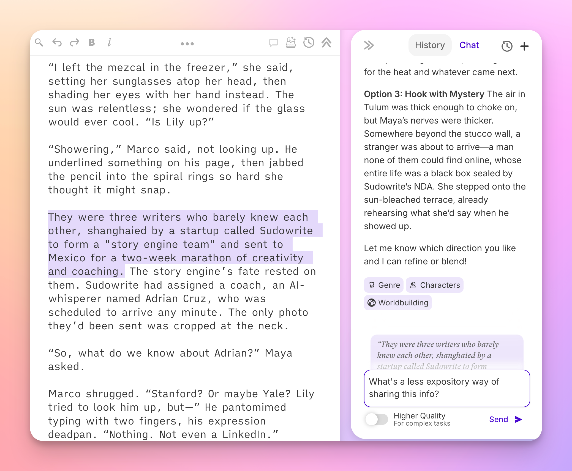Collapse chat panel with double right arrows
Viewport: 572px width, 471px height.
369,45
